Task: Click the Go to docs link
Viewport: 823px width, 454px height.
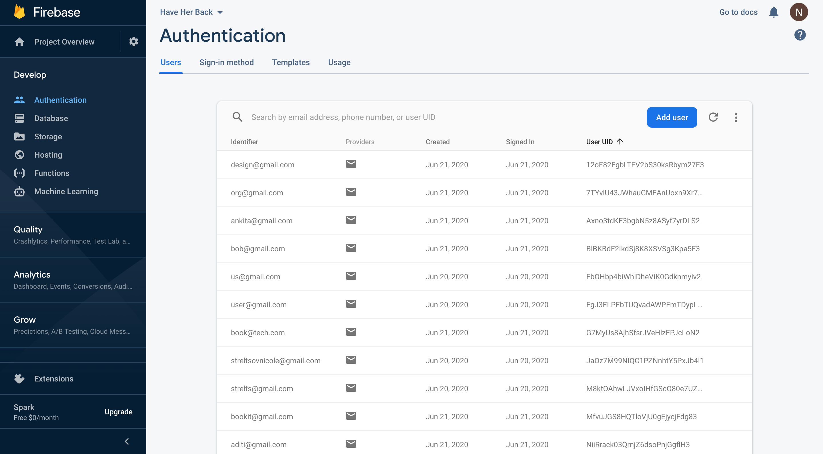Action: [738, 12]
